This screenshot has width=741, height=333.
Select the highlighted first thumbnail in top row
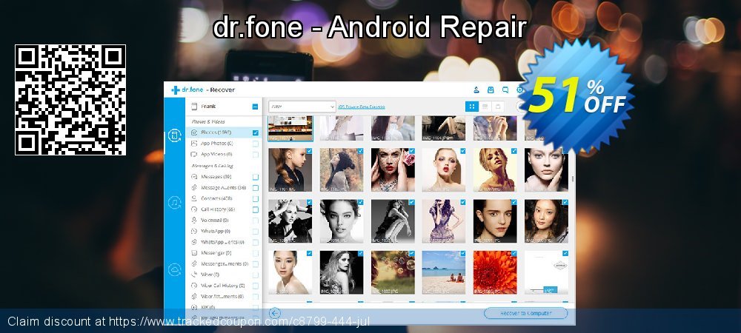(290, 128)
